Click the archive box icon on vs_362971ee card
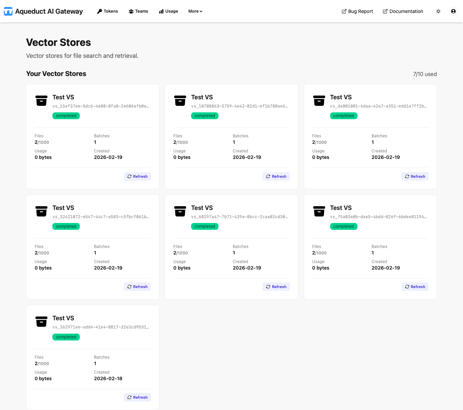The height and width of the screenshot is (410, 463). (41, 322)
